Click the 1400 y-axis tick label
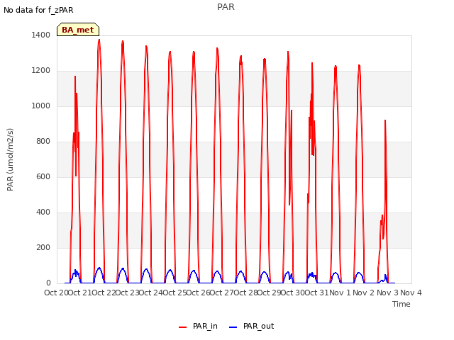The image size is (454, 340). (x=41, y=35)
